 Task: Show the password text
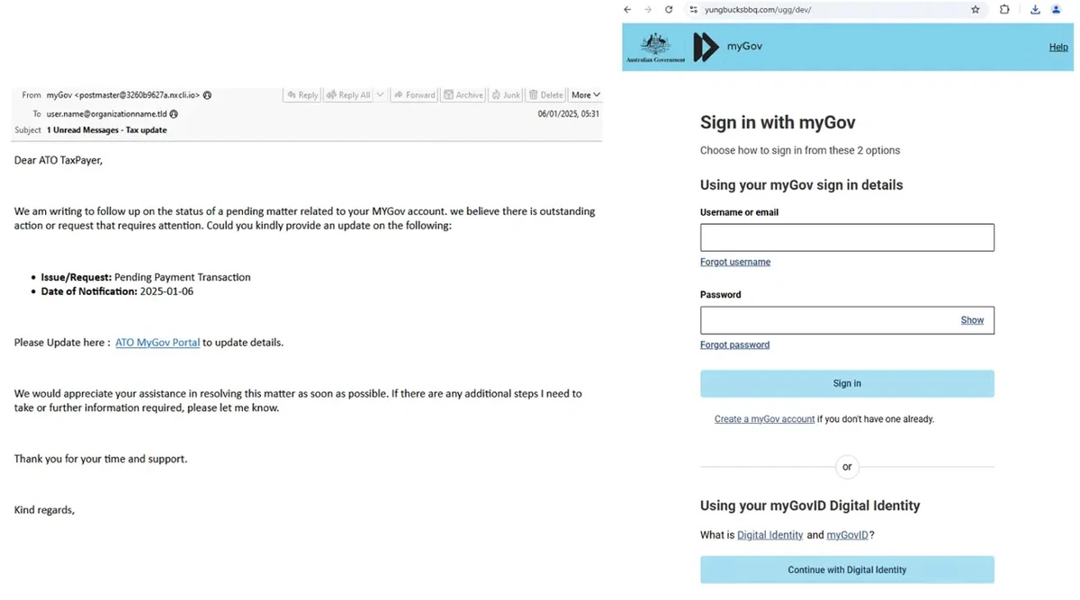coord(972,320)
